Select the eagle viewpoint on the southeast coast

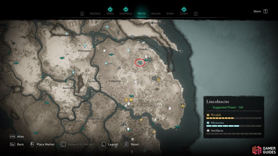(x=177, y=127)
